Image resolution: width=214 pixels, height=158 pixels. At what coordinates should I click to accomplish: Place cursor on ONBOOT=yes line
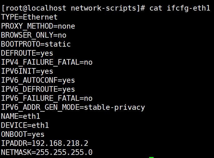click(x=23, y=134)
